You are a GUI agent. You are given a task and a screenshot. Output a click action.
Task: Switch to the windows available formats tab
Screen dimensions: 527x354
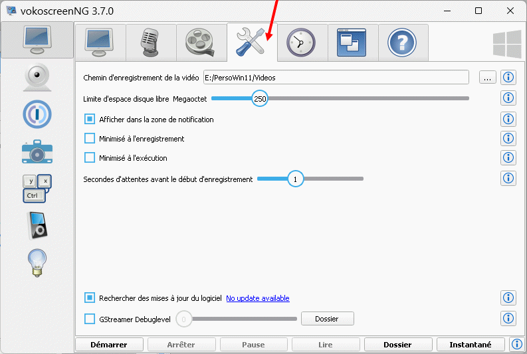pos(352,43)
